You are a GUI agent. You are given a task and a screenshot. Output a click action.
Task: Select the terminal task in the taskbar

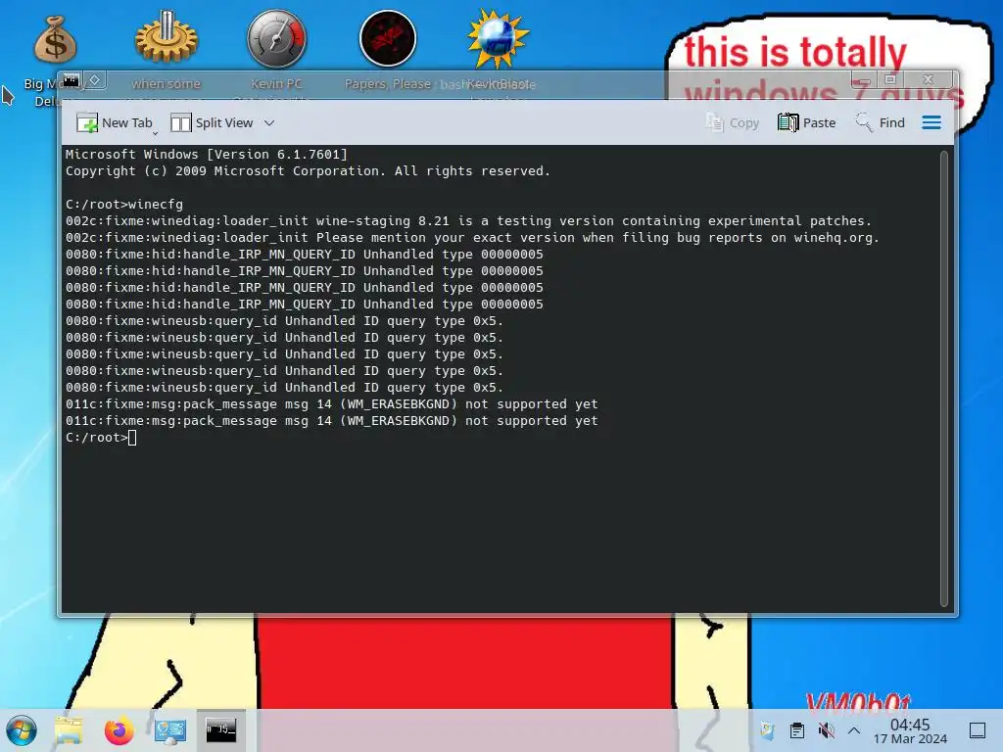(220, 730)
